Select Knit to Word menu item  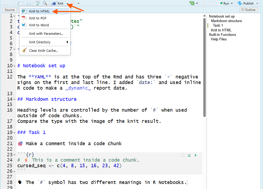point(45,25)
